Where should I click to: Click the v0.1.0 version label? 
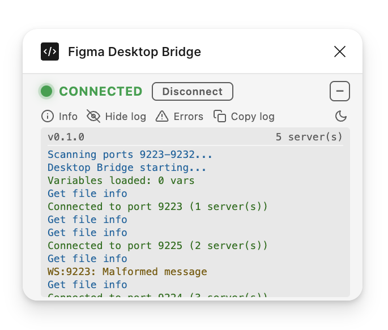66,137
